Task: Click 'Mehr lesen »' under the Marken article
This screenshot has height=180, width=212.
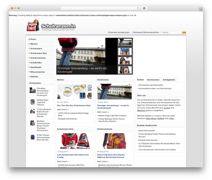Action: (63, 110)
